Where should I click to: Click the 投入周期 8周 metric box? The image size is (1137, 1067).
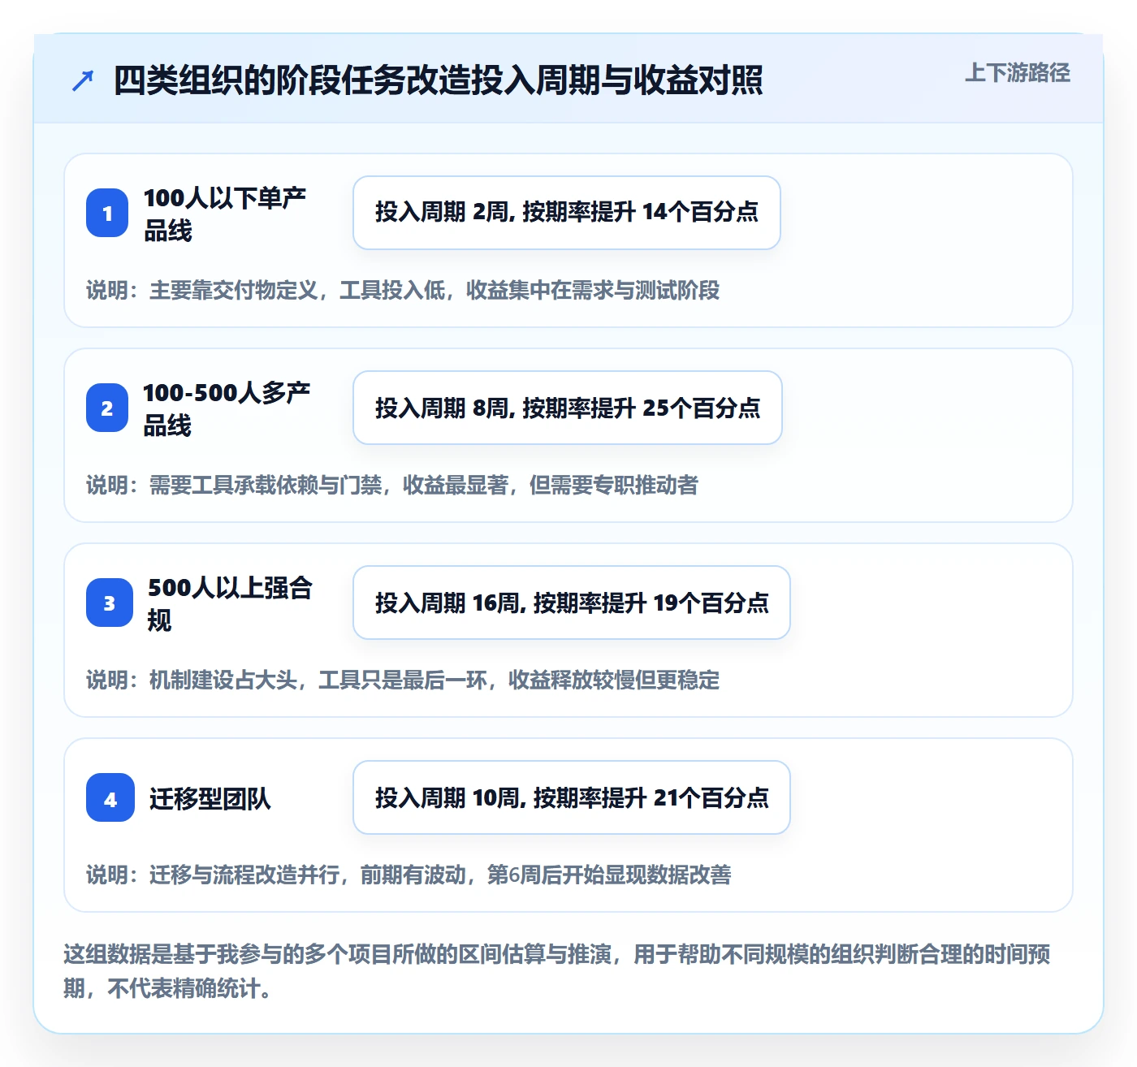tap(568, 408)
